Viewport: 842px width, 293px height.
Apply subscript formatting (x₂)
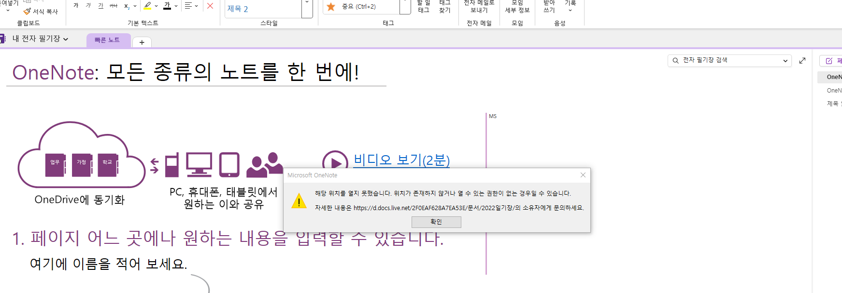127,6
